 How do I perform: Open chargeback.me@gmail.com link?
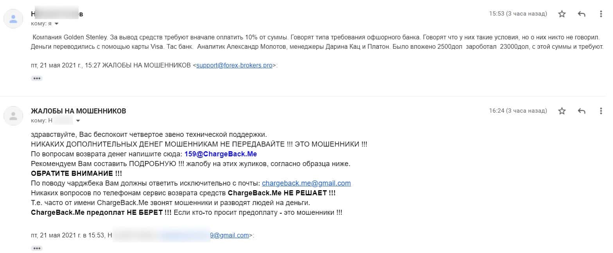(x=306, y=183)
